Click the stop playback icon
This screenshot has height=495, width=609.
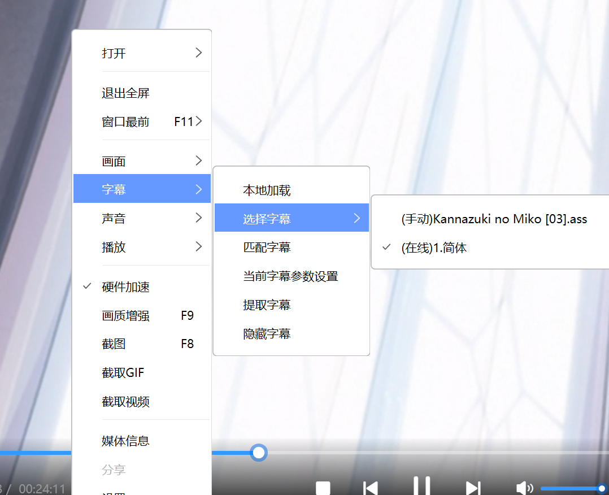323,487
